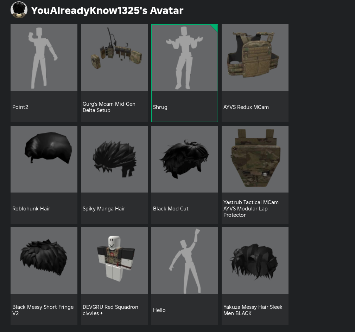Choose the Black Mod Cut hair image

point(184,159)
